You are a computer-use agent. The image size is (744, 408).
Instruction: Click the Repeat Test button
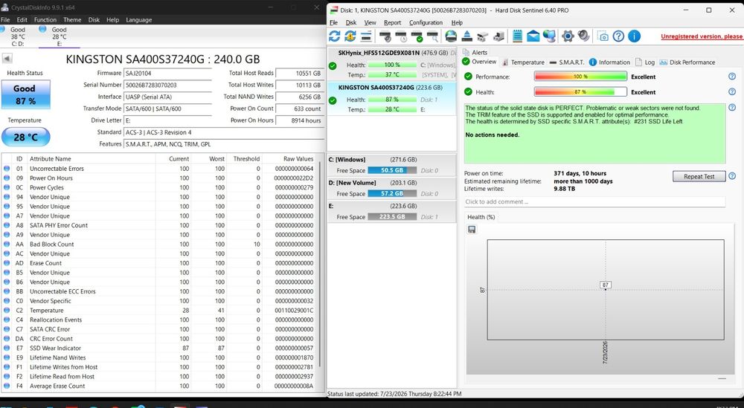point(699,176)
